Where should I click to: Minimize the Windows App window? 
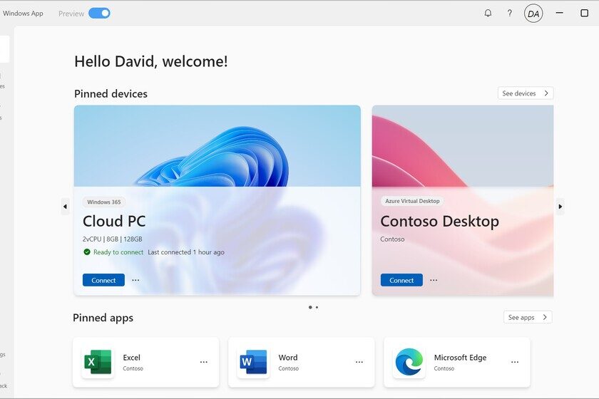(559, 13)
